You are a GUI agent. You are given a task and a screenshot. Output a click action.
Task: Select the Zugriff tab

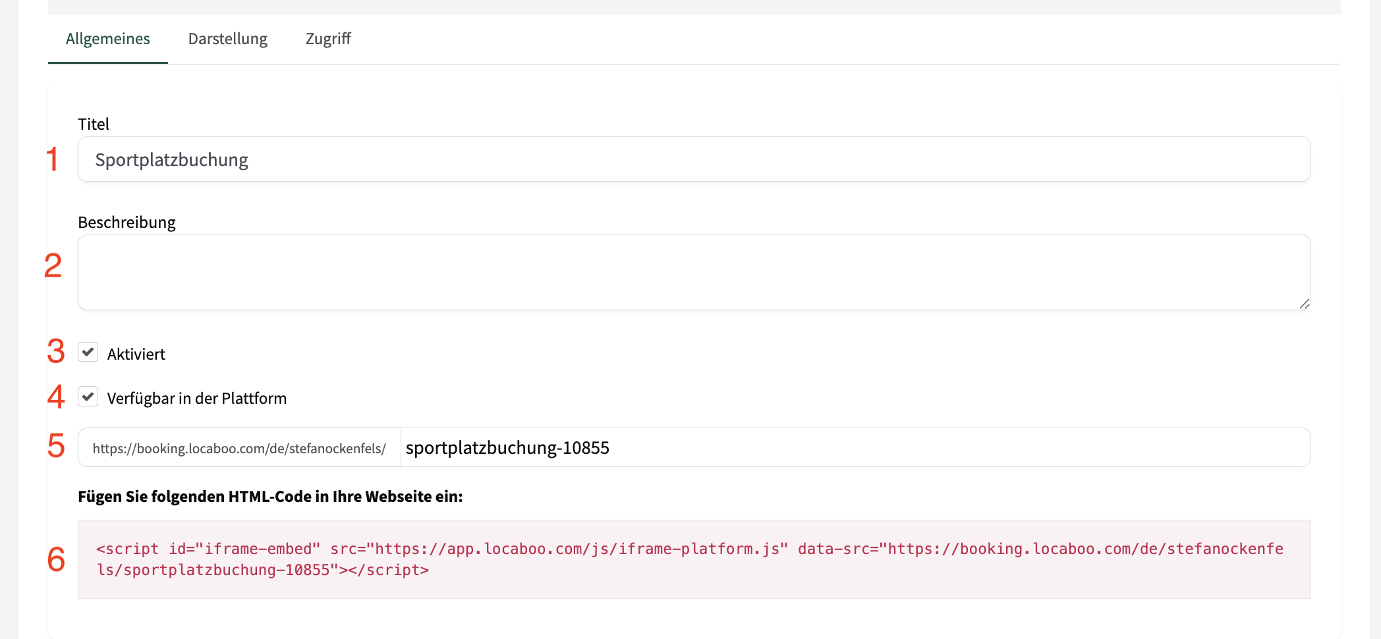coord(328,39)
